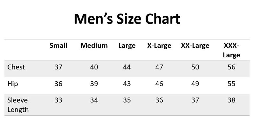Screen dimensions: 255x126
Task: Select the Hip row label
Action: coord(12,84)
